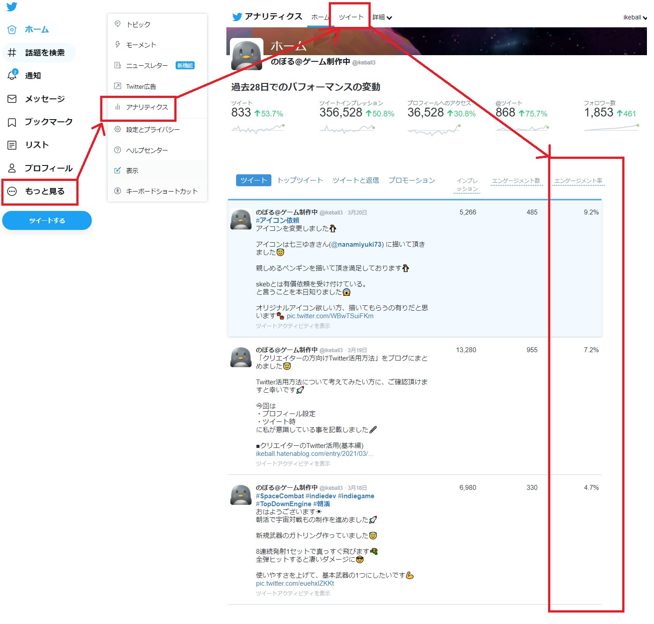This screenshot has width=654, height=624.
Task: Open the #SpaceCombat hashtag link
Action: click(x=280, y=496)
